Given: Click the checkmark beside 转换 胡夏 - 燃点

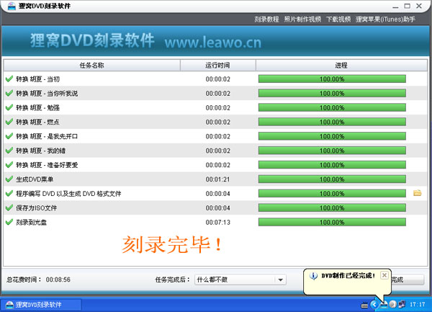Looking at the screenshot, I should coord(9,122).
